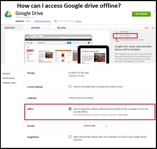Image resolution: width=157 pixels, height=149 pixels.
Task: Click the Learn more link for offline
Action: (x=123, y=115)
